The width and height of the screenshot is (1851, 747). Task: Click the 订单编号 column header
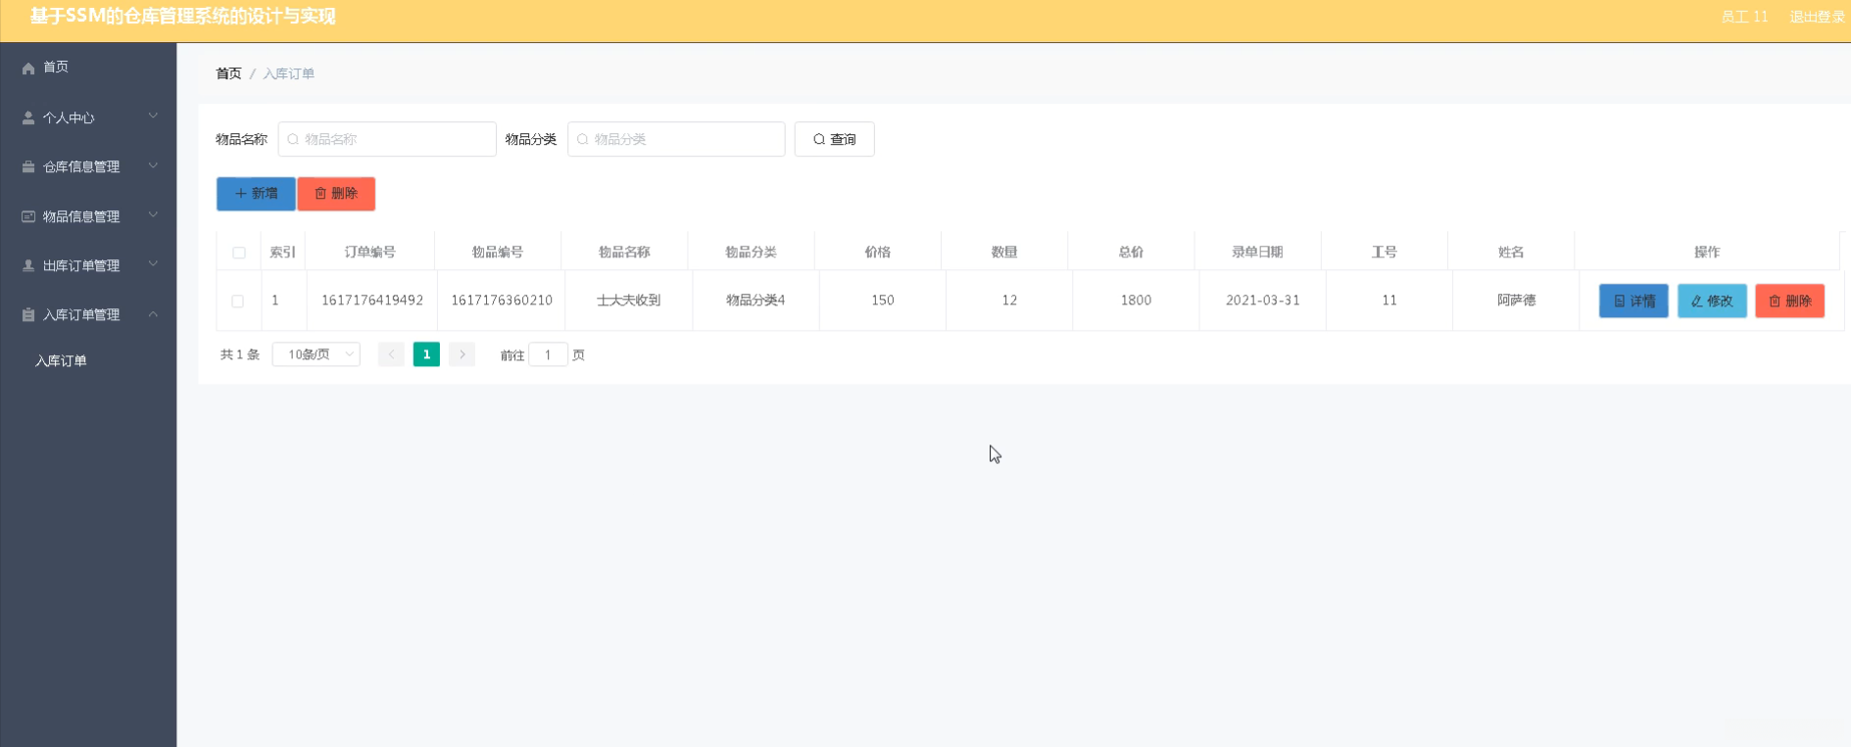370,252
